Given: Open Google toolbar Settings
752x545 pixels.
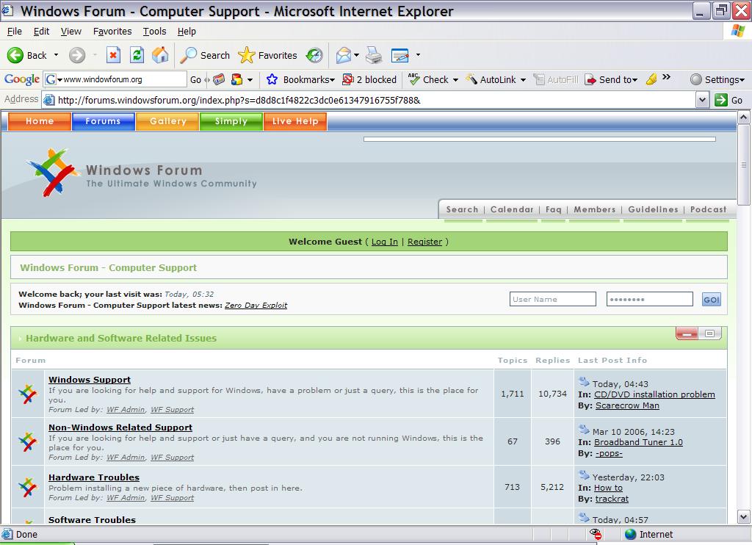Looking at the screenshot, I should click(x=717, y=79).
